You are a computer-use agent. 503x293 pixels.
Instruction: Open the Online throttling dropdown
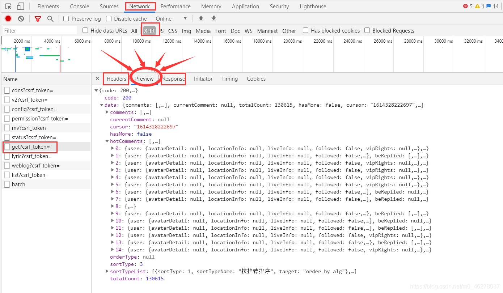(172, 18)
